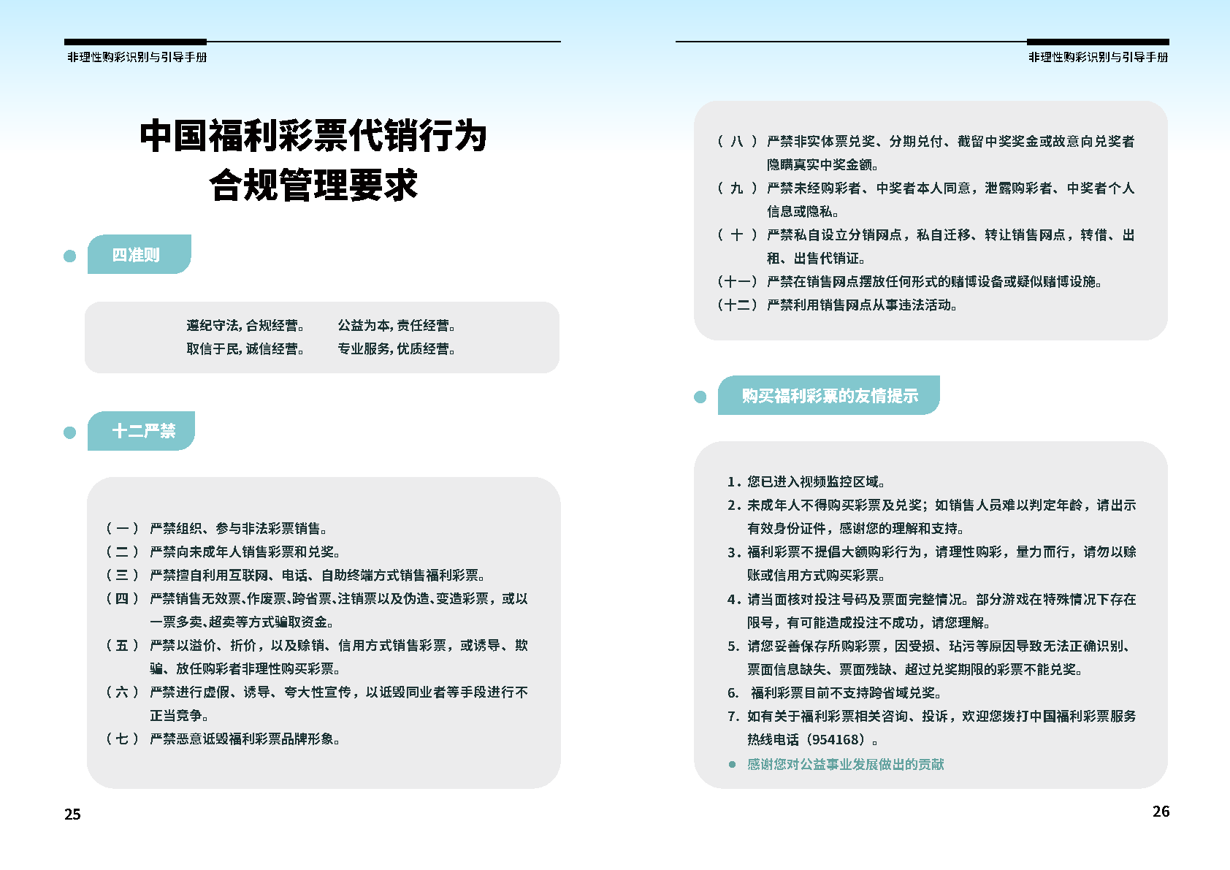
Task: Click tip 7 line about 咨询、投诉
Action: click(931, 716)
